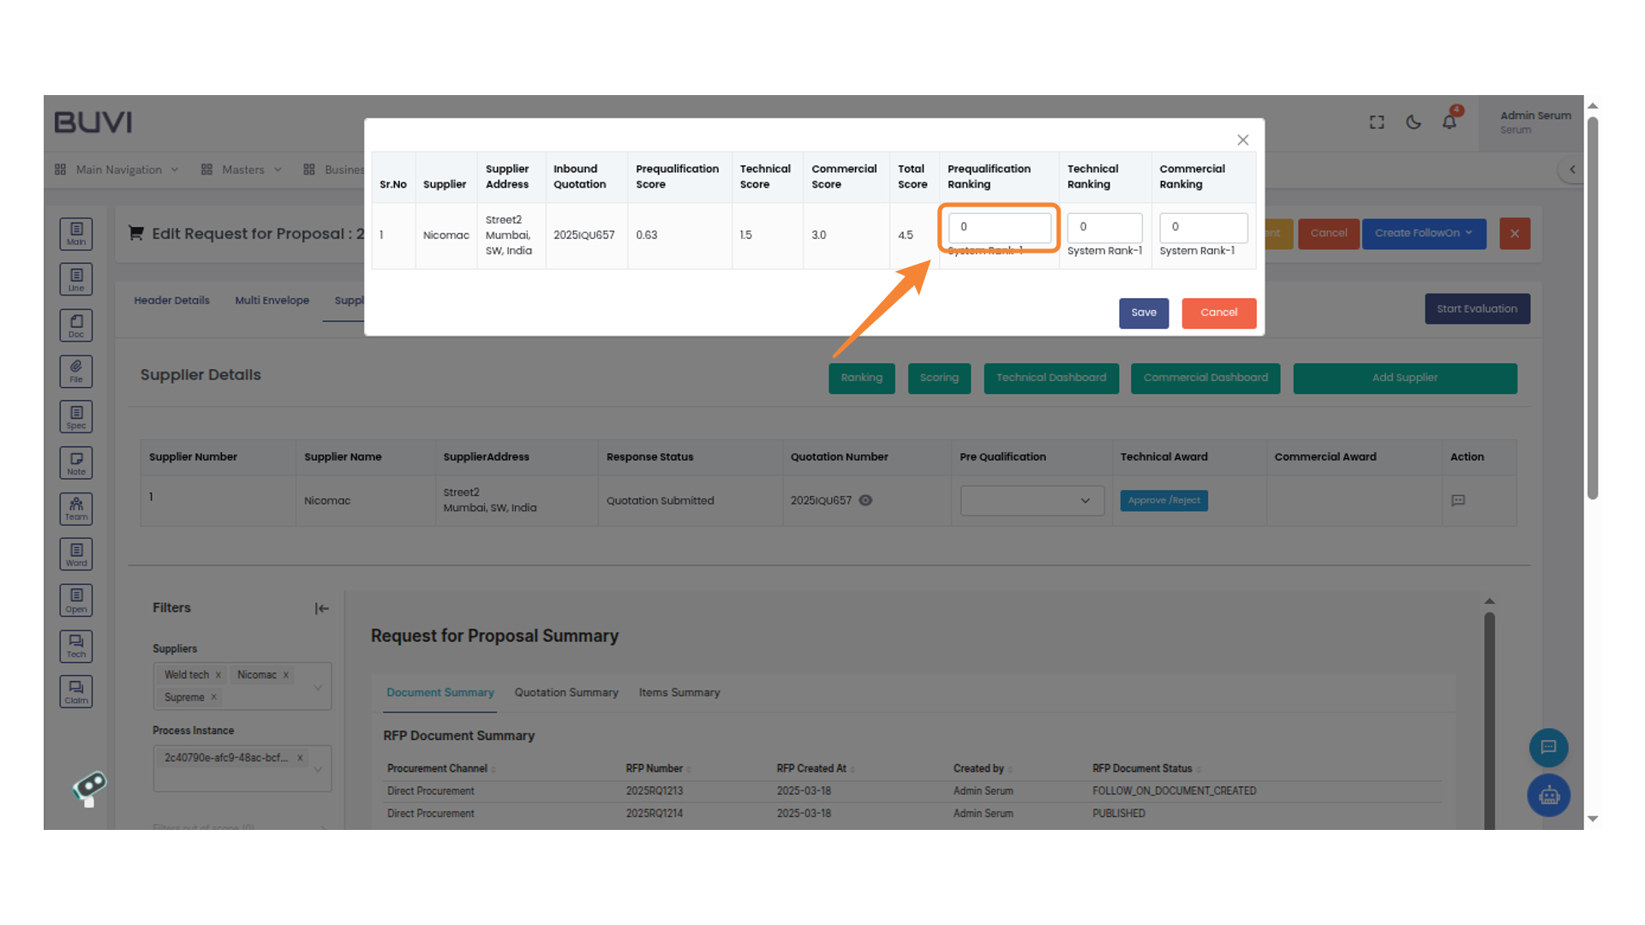Remove Weld tech supplier filter chip
This screenshot has width=1645, height=925.
click(218, 675)
